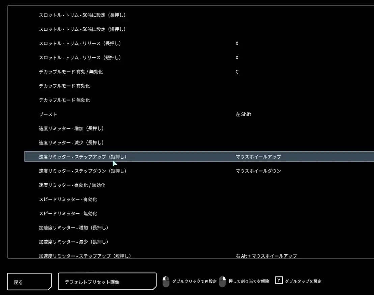Open デフォルトプリセット画像 button

coord(107,281)
